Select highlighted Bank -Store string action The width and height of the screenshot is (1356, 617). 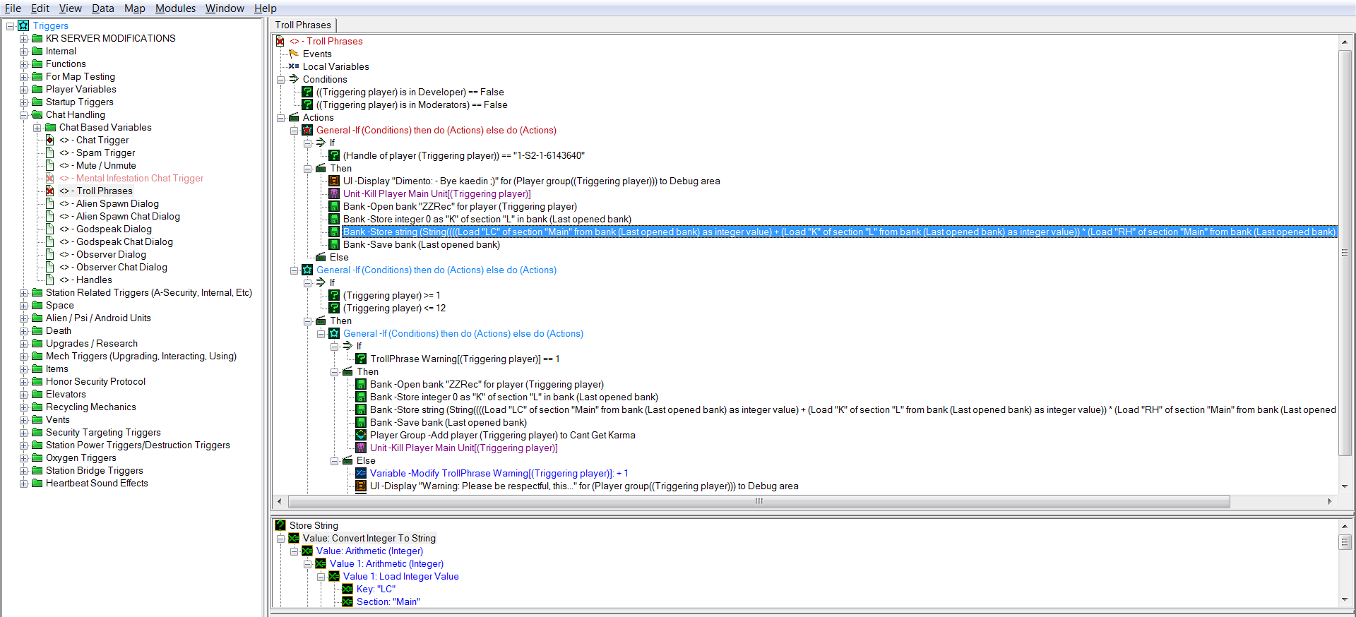point(839,232)
